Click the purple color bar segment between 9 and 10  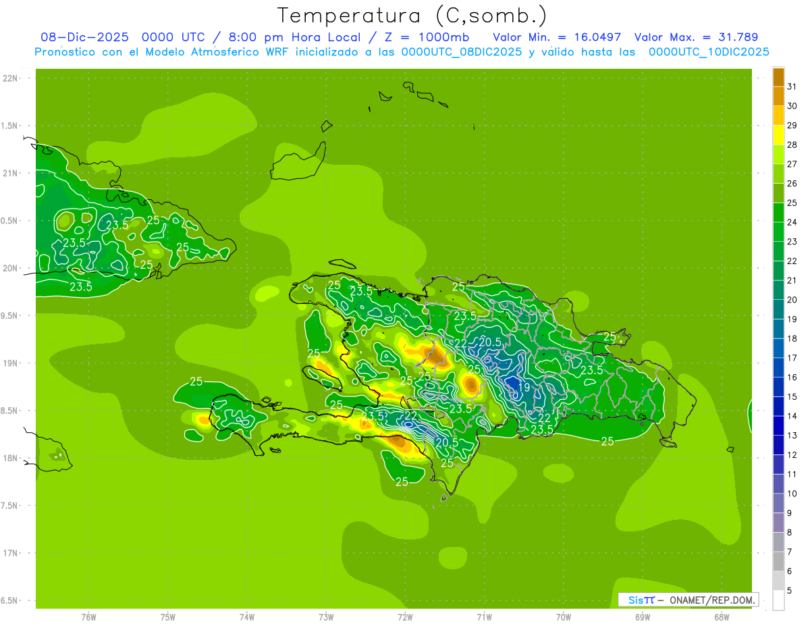pyautogui.click(x=778, y=503)
